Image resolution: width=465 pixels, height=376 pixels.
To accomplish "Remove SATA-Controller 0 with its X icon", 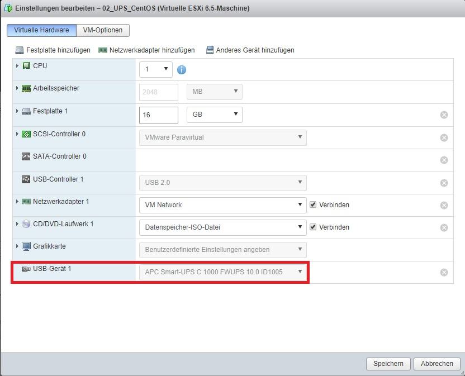I will 444,160.
